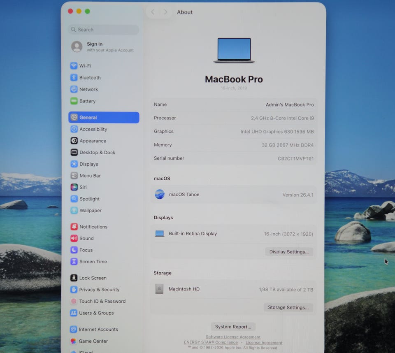Click the Lock Screen padlock icon

74,278
